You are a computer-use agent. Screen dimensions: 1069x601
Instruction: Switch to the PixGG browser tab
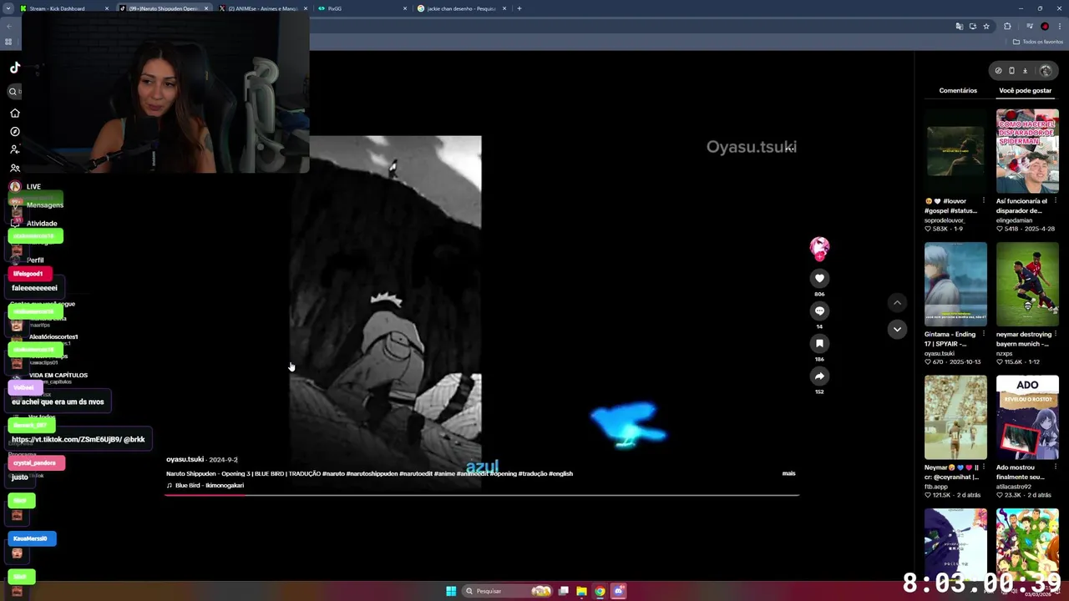tap(362, 8)
